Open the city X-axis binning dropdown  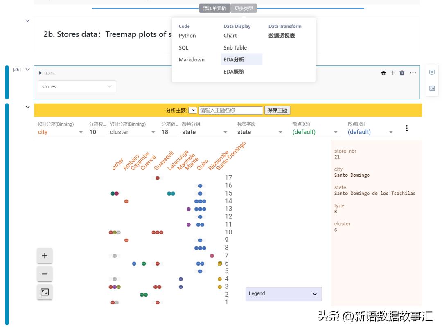(x=61, y=132)
